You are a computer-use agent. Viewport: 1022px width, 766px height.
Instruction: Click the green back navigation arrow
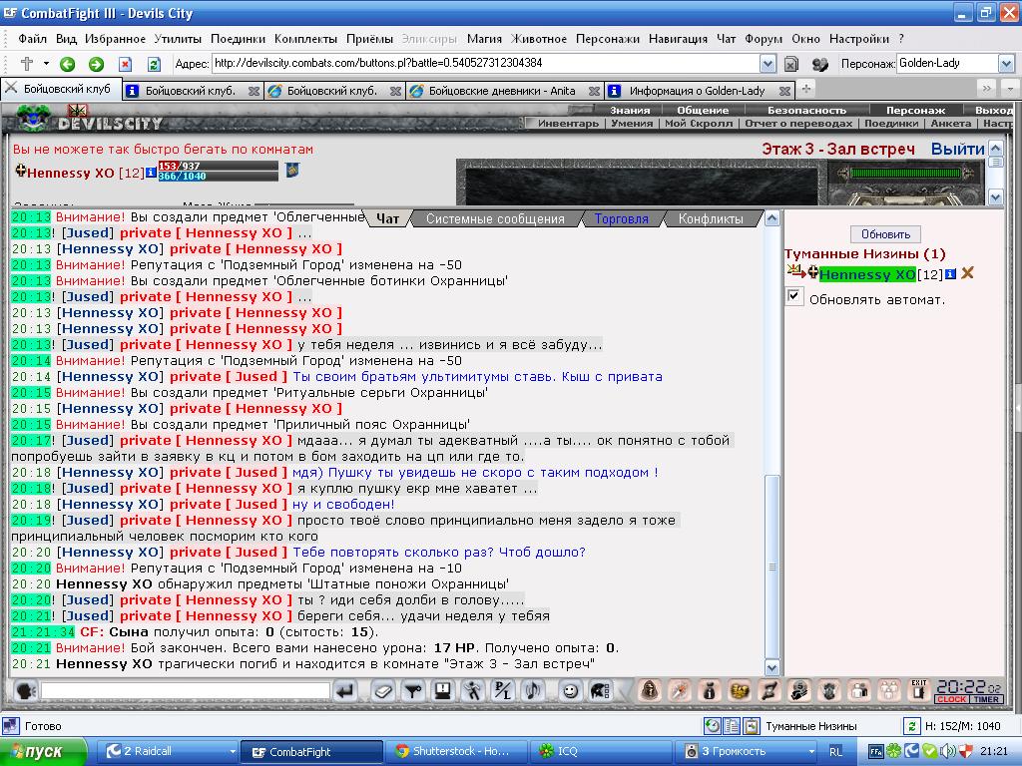(x=67, y=64)
